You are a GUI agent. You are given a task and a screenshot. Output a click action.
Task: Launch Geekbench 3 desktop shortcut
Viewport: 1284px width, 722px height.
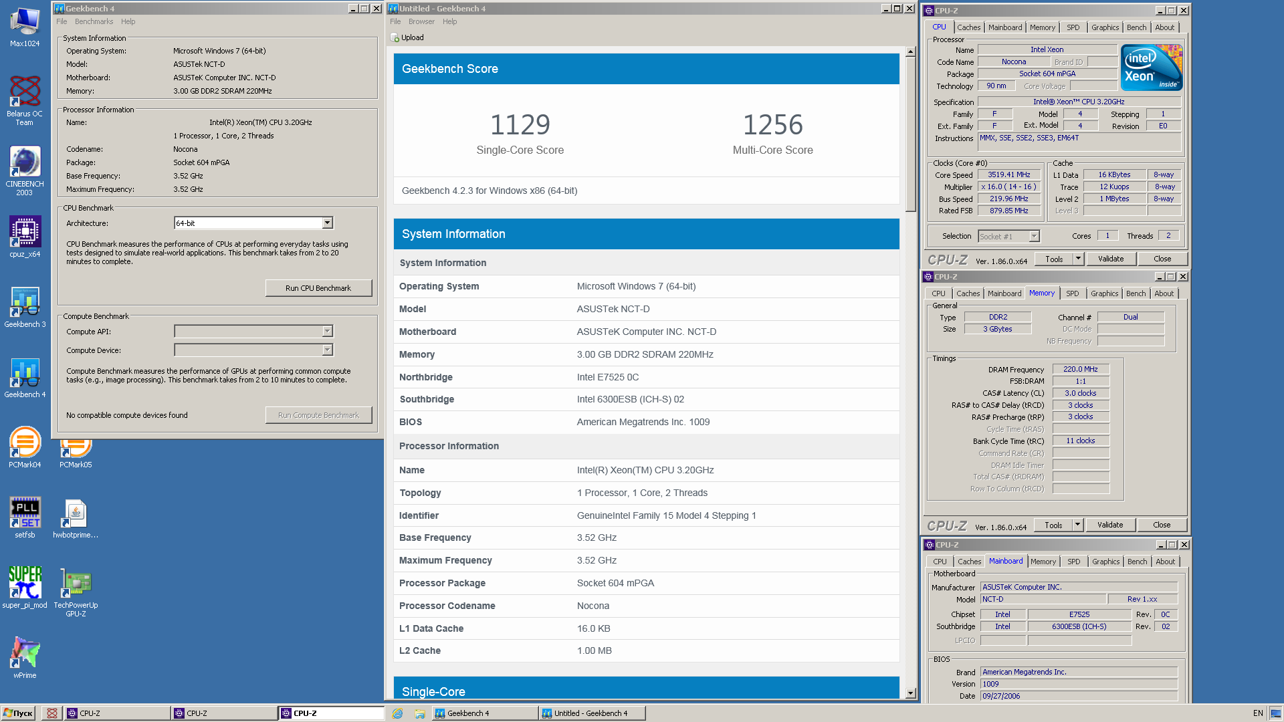(25, 307)
